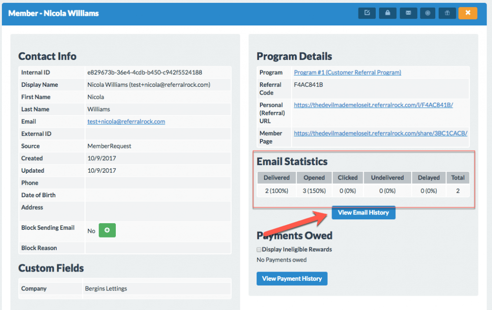Click the Custom Fields heading
The height and width of the screenshot is (310, 492).
pos(51,268)
